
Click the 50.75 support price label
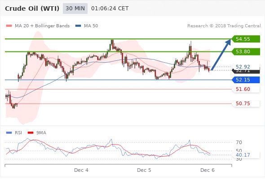coord(243,103)
